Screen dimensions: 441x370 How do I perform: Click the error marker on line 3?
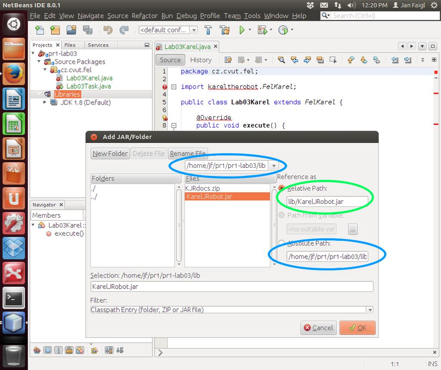pos(165,87)
